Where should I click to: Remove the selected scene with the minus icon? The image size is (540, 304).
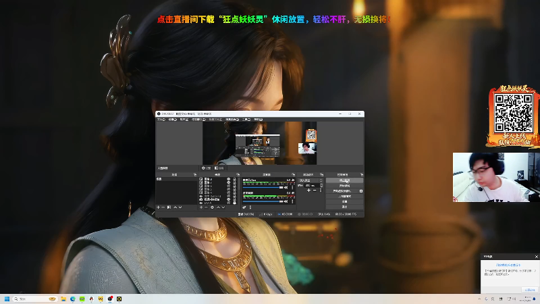[x=163, y=207]
